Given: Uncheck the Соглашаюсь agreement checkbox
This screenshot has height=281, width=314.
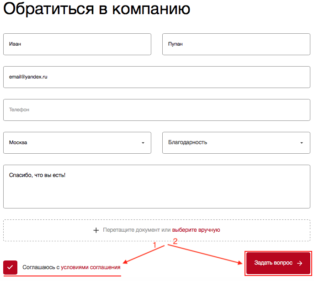Looking at the screenshot, I should [10, 267].
